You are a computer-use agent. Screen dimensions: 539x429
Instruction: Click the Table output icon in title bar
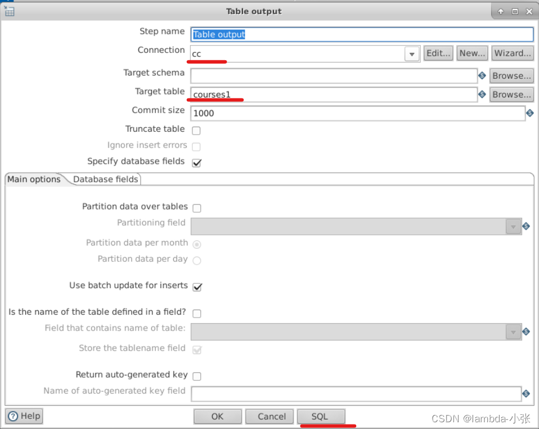[9, 11]
